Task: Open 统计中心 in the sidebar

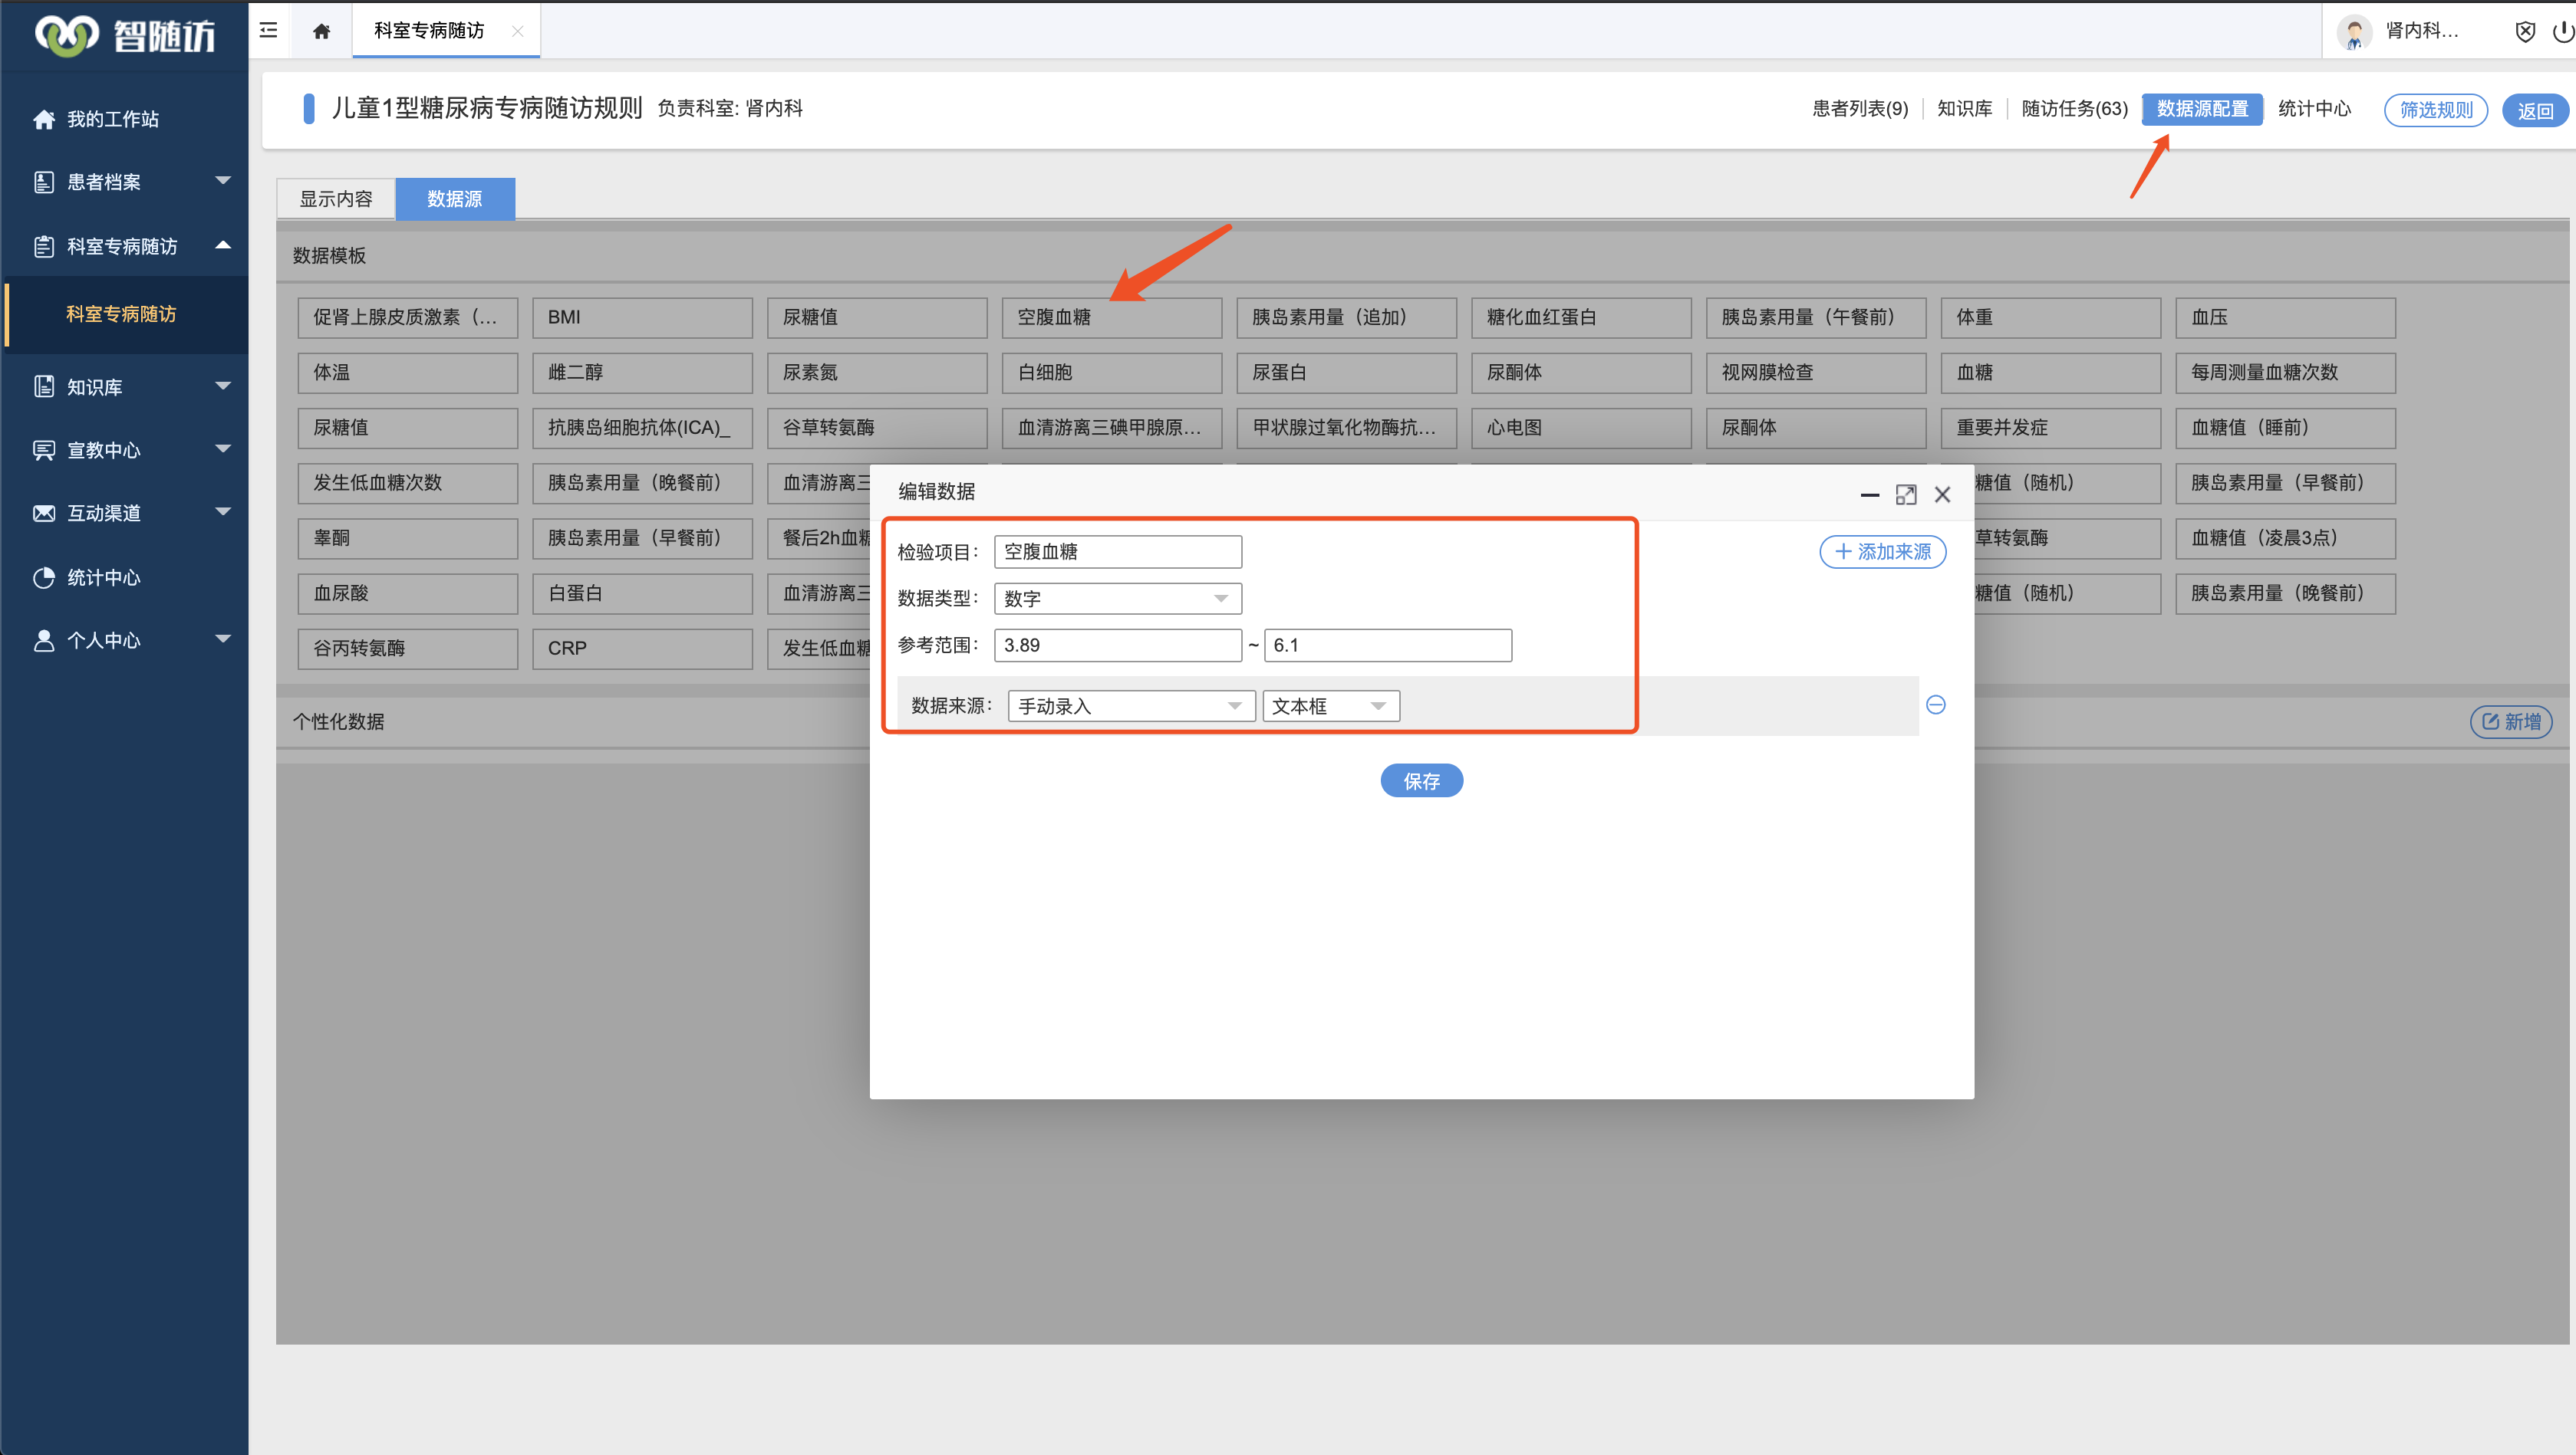Action: click(103, 577)
